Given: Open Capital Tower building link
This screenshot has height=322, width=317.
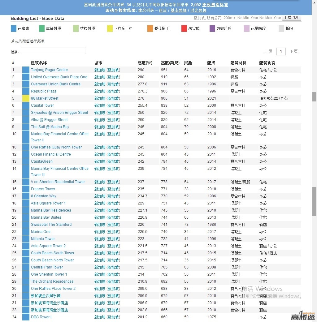Looking at the screenshot, I should point(42,105).
